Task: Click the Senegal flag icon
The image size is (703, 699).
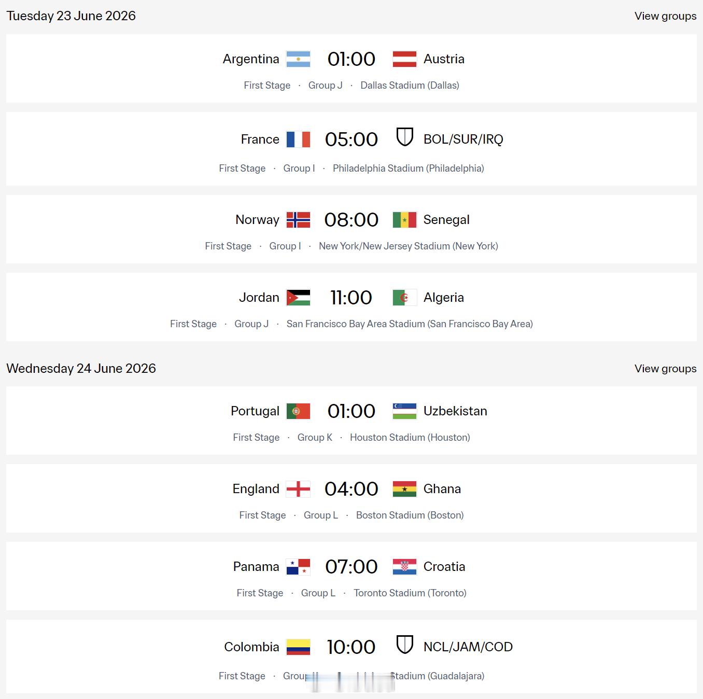Action: (x=404, y=220)
